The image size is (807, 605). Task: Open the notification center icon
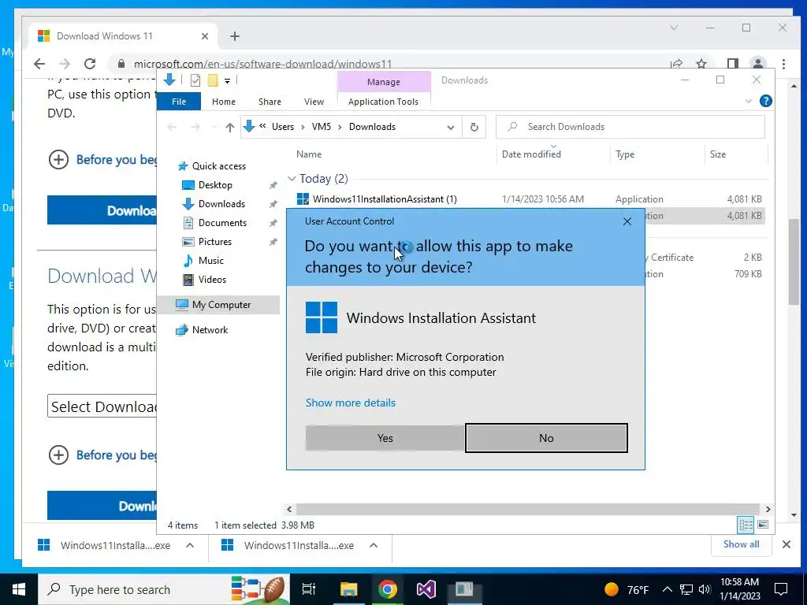(781, 589)
